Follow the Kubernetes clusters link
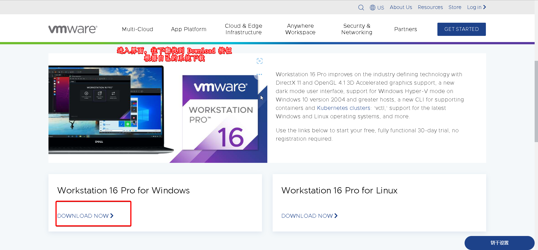This screenshot has width=538, height=250. pos(344,108)
